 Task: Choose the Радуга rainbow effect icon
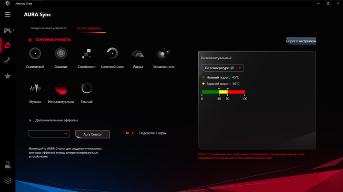click(x=138, y=54)
